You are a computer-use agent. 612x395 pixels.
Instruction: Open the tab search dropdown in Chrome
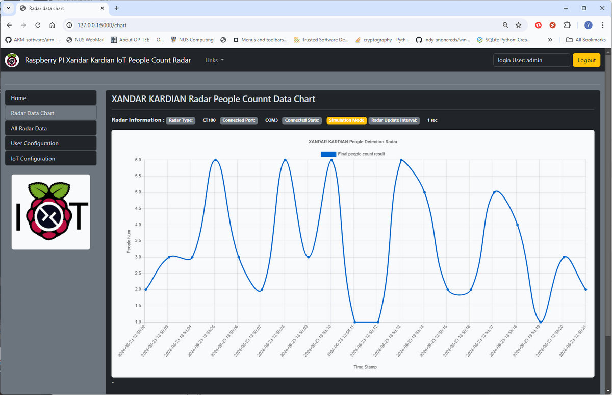pos(9,8)
